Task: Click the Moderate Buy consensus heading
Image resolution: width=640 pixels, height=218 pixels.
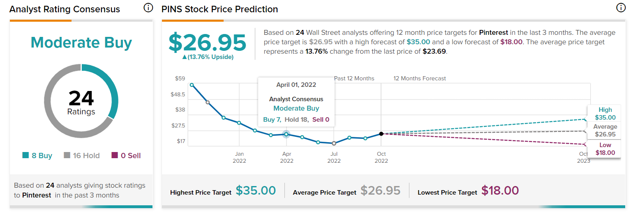Action: (x=81, y=43)
